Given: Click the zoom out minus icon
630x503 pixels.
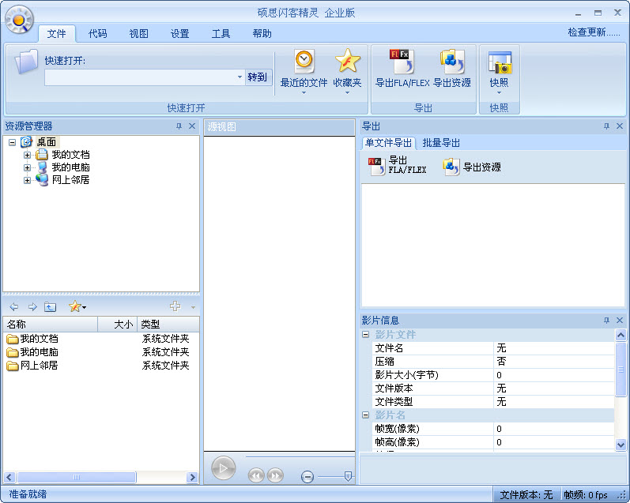Looking at the screenshot, I should [307, 476].
